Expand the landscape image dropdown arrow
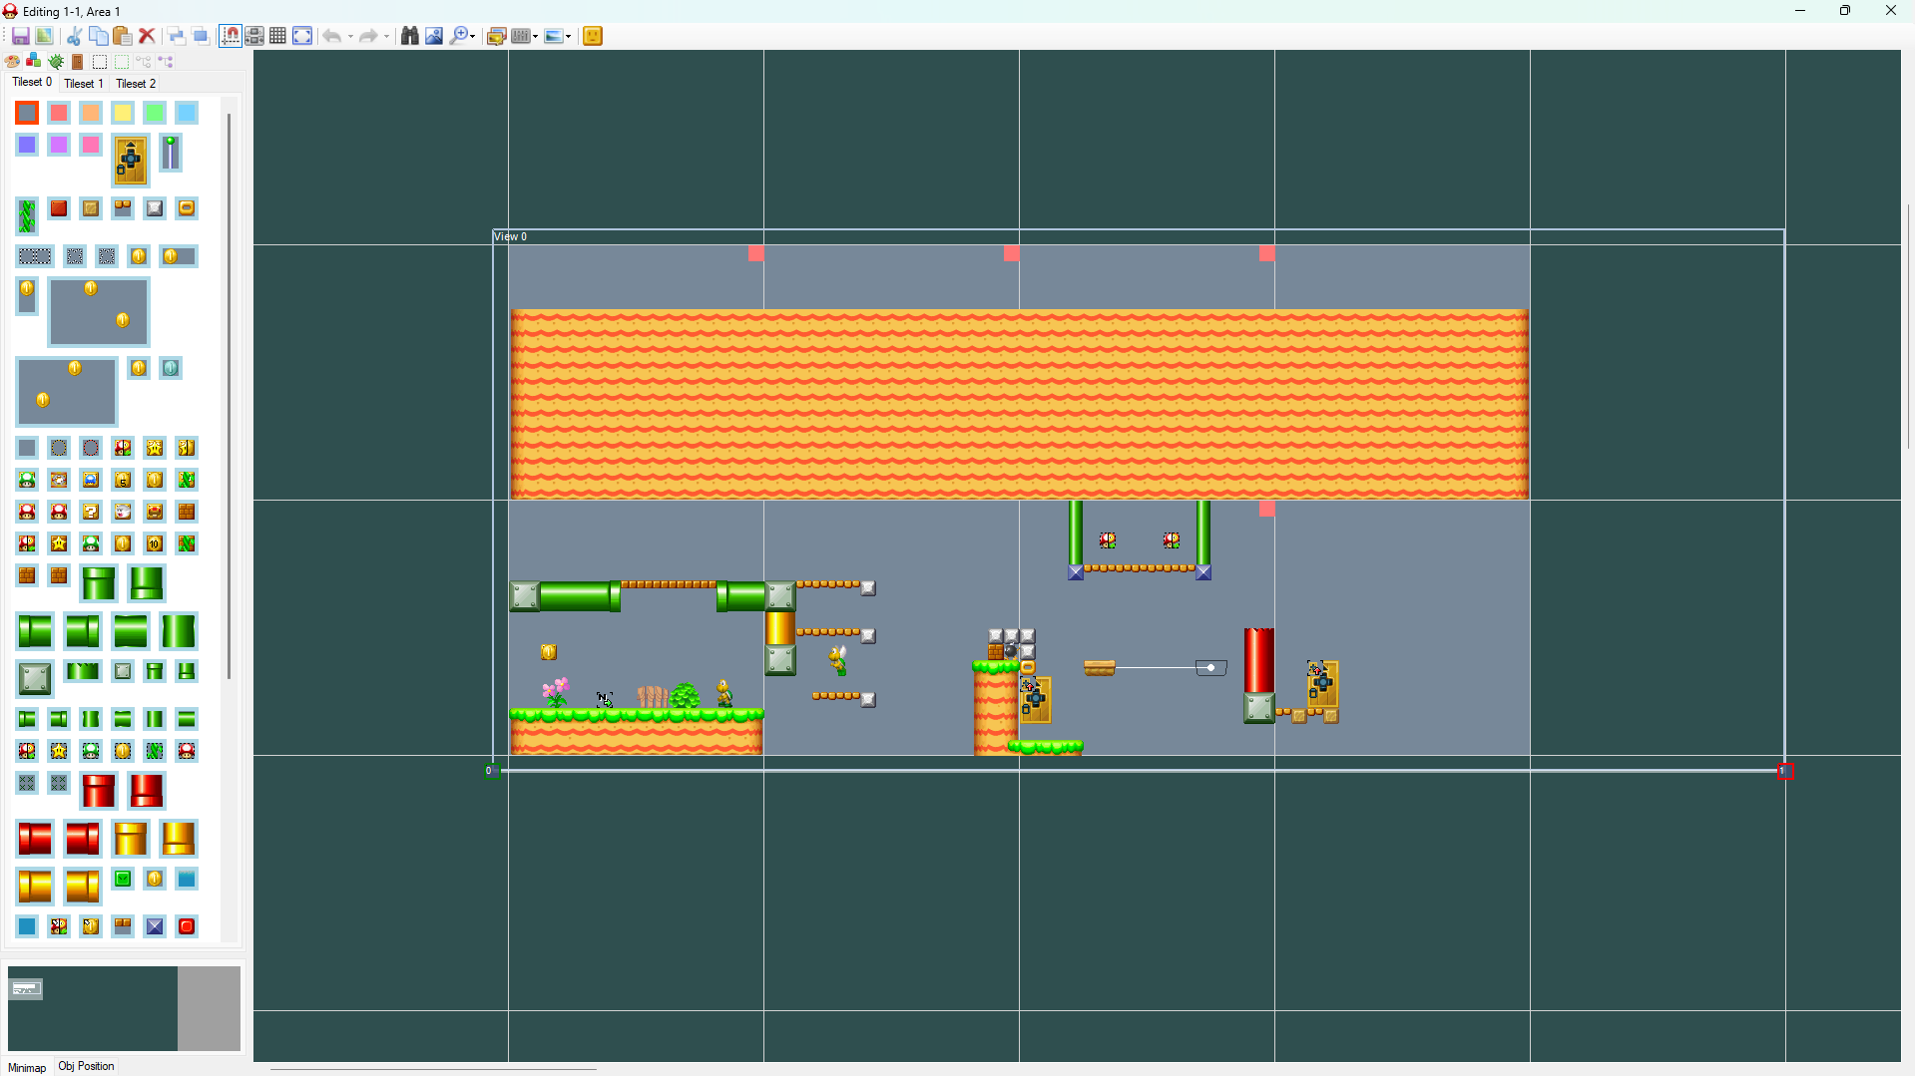The height and width of the screenshot is (1076, 1915). coord(569,36)
